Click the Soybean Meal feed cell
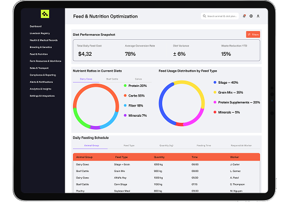 click(x=122, y=191)
